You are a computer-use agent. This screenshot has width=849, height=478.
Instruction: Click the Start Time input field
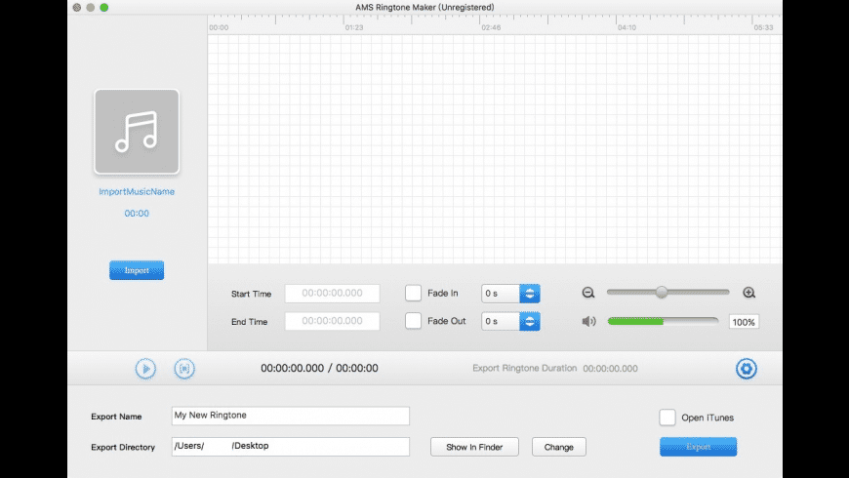333,294
